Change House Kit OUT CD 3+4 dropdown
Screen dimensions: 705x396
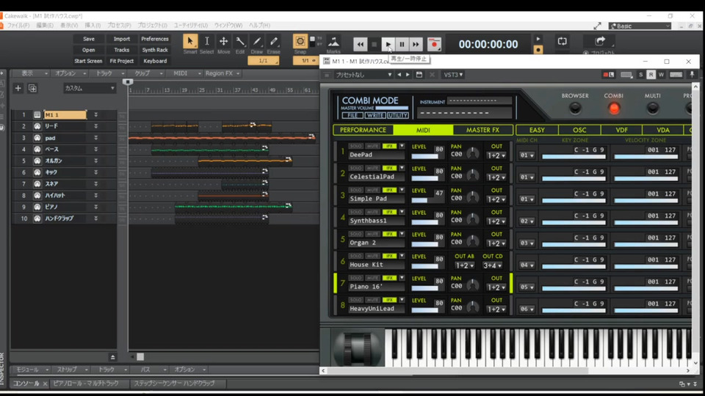pos(492,265)
